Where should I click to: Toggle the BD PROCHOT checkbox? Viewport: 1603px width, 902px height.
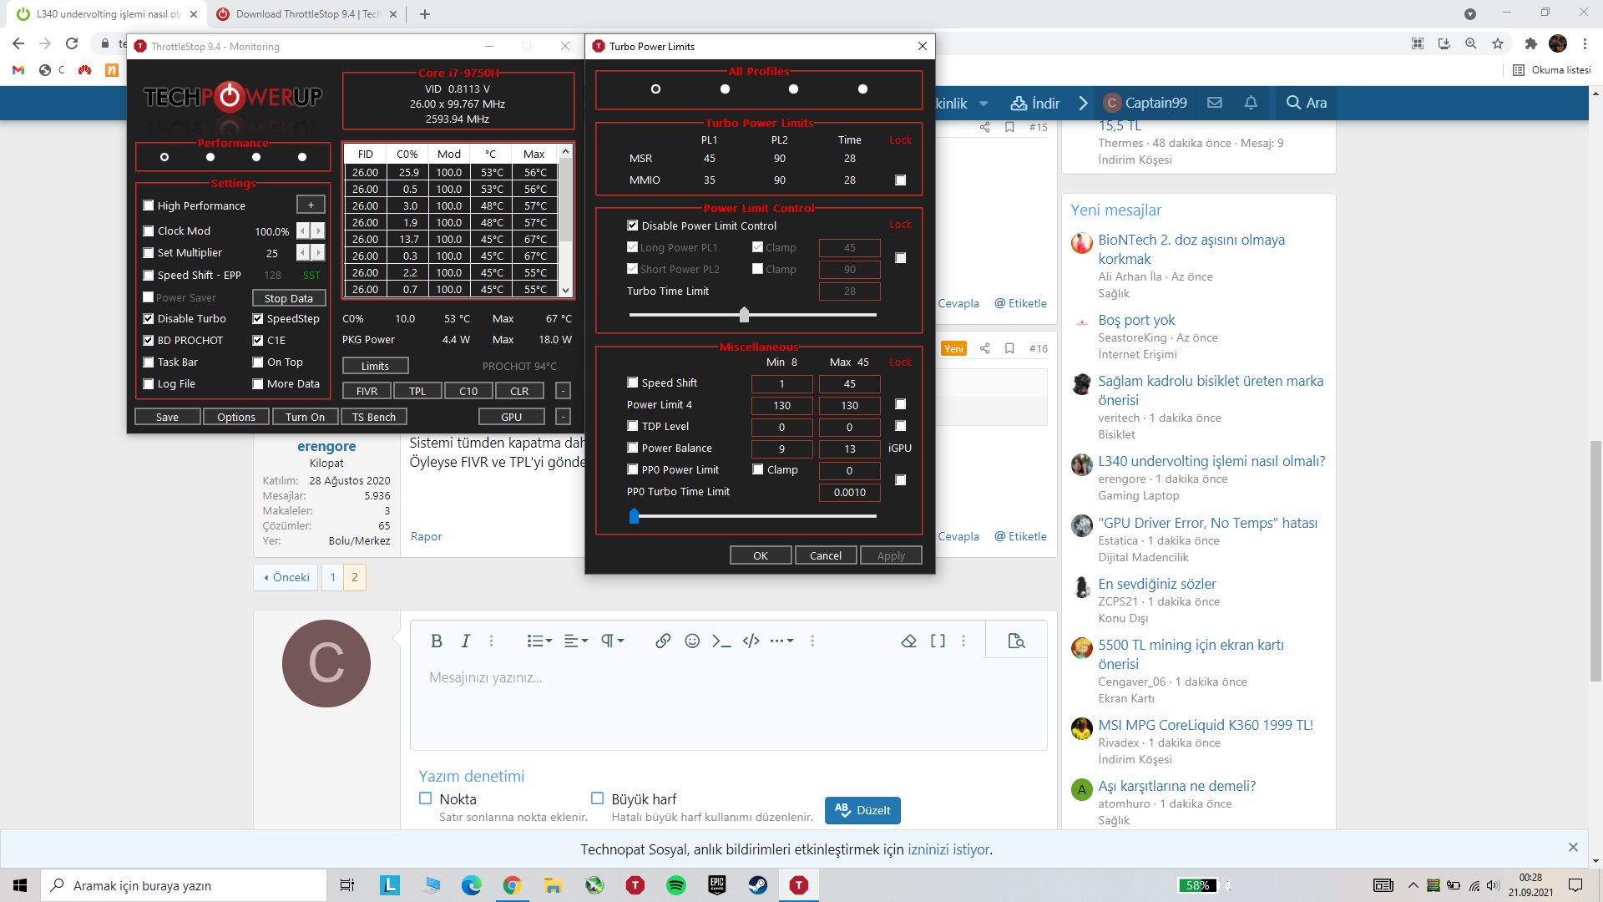[149, 340]
